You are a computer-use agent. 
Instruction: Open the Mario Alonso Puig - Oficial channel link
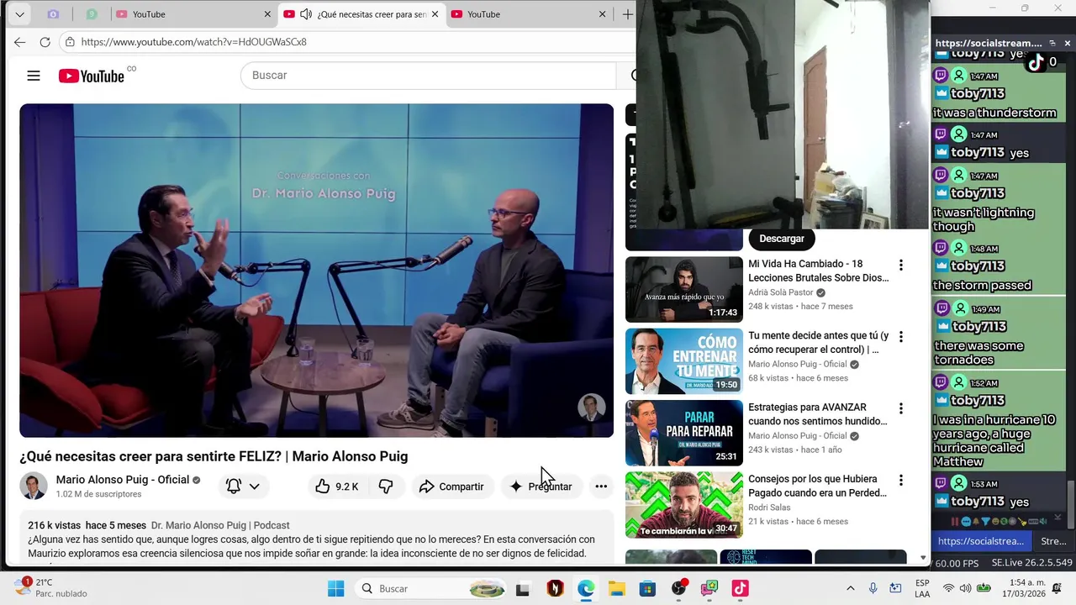(123, 480)
